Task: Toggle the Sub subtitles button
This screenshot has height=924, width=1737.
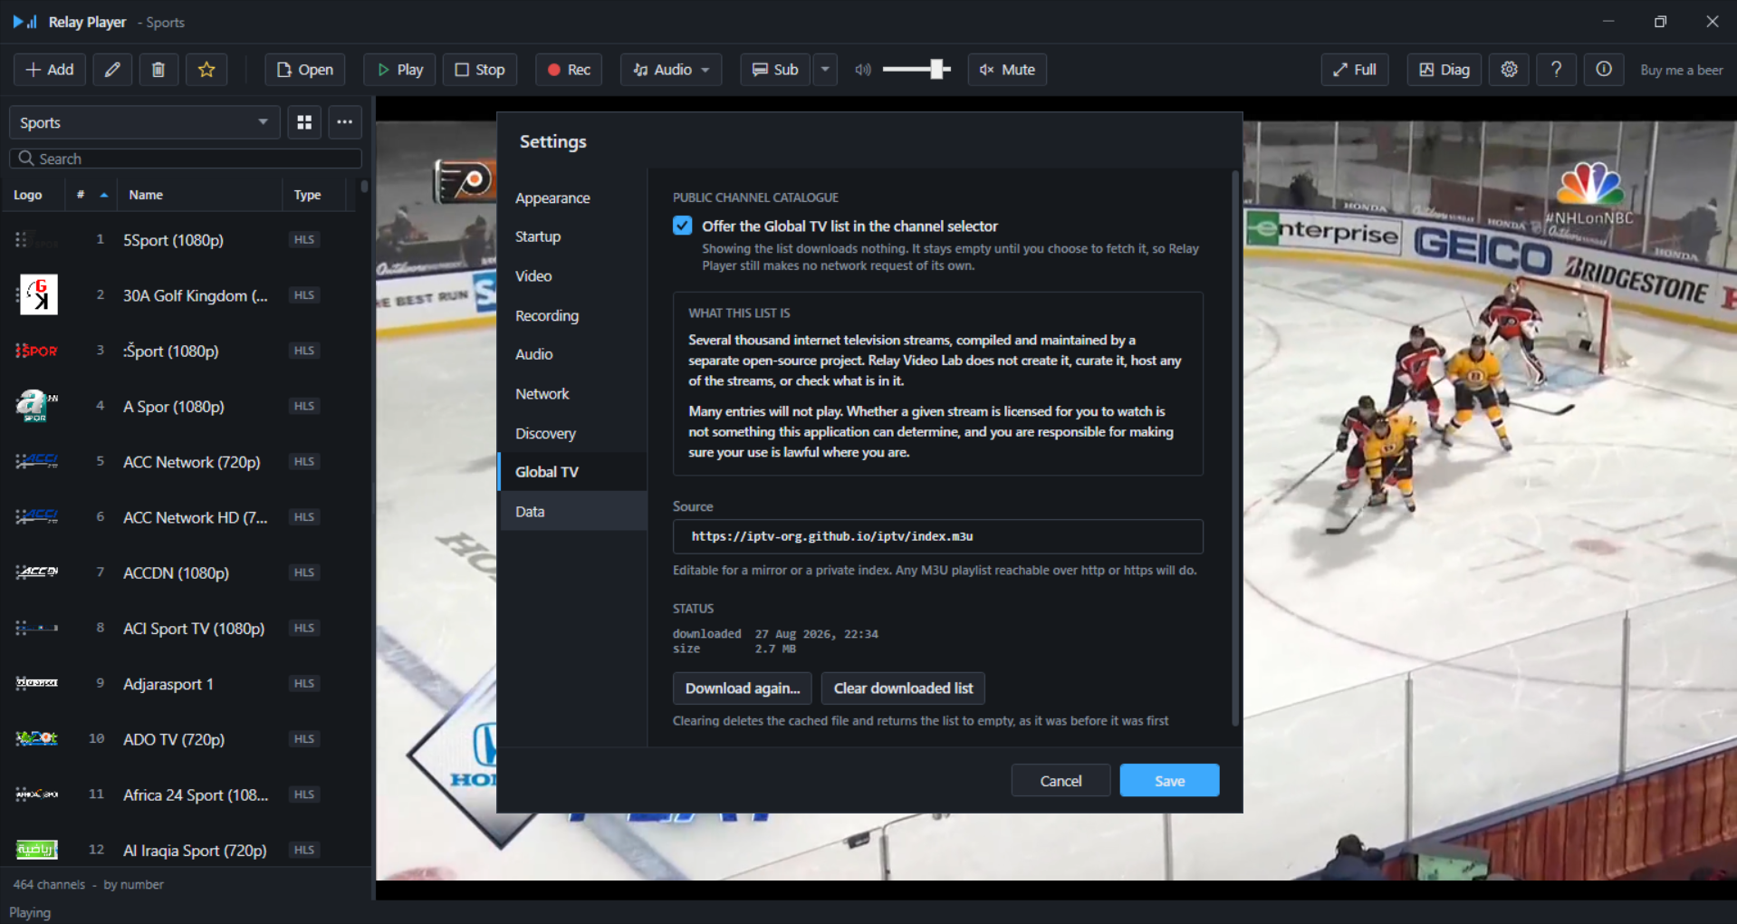Action: (x=775, y=70)
